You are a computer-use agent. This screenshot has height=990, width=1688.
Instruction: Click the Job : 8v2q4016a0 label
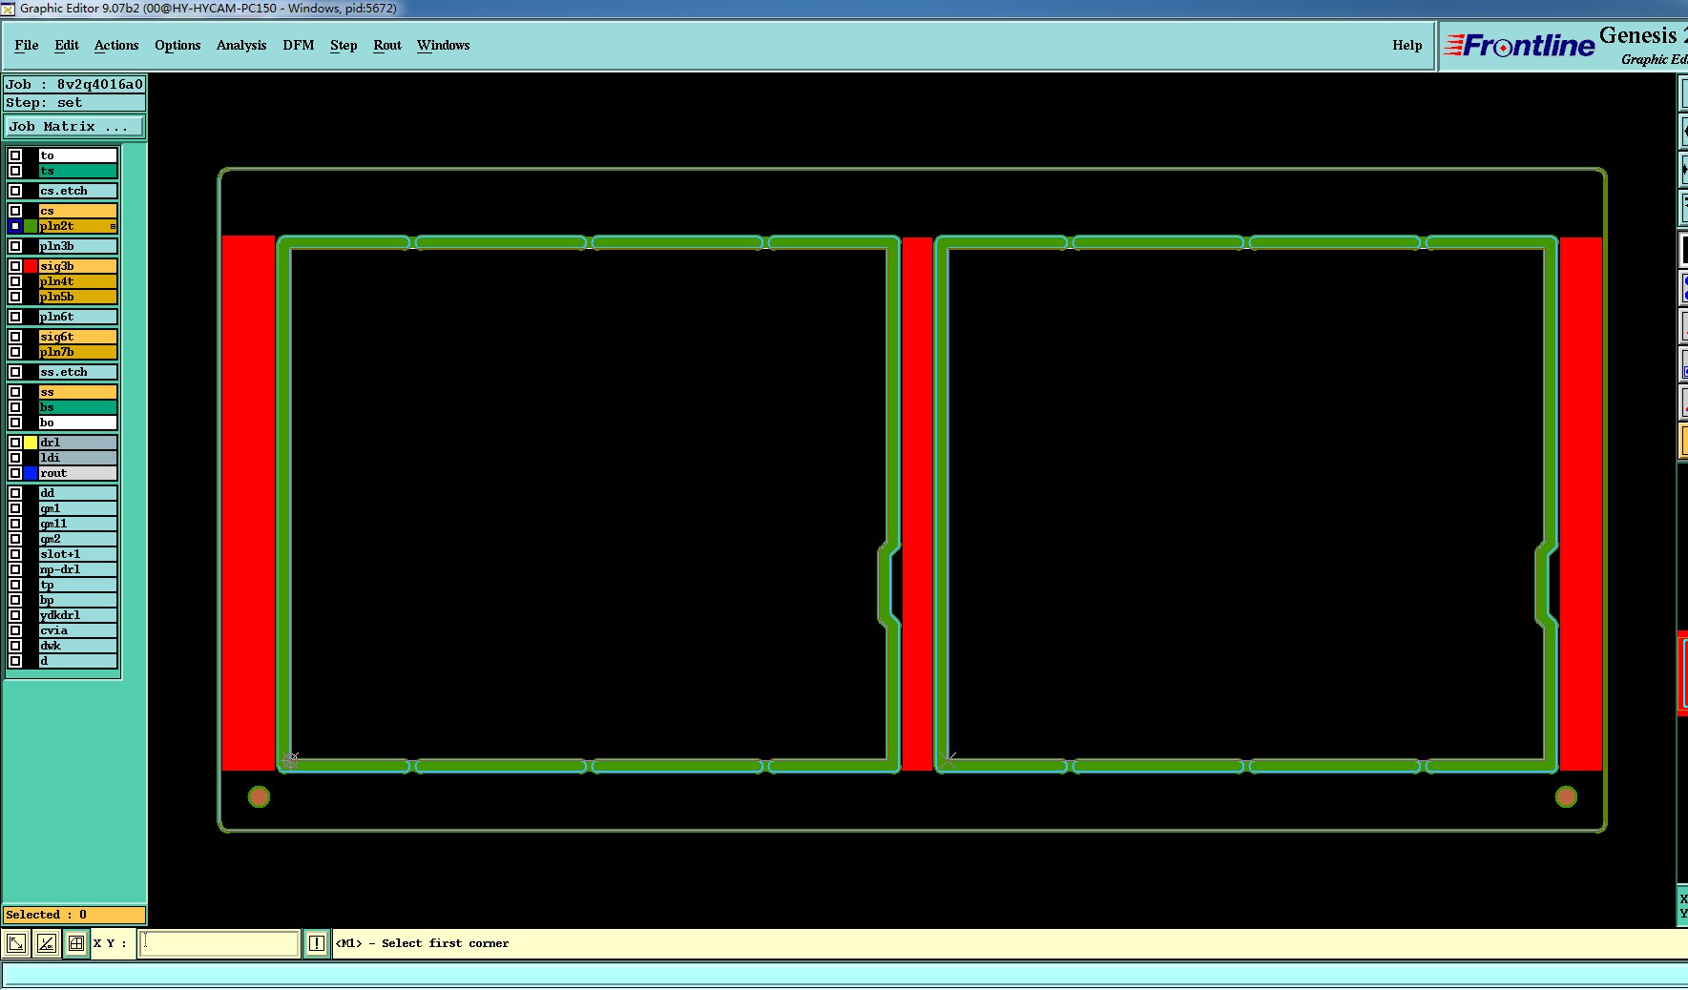point(74,84)
